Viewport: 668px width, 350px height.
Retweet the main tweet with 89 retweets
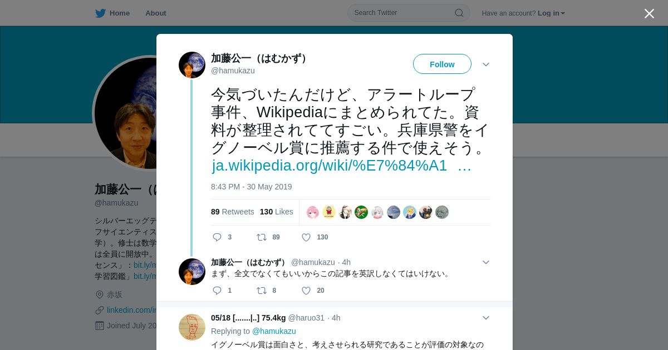coord(261,237)
